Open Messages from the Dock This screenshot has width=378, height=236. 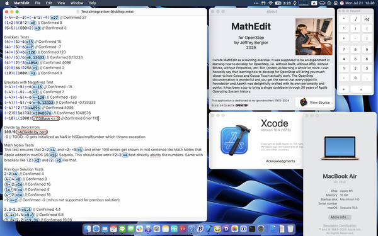[x=131, y=228]
